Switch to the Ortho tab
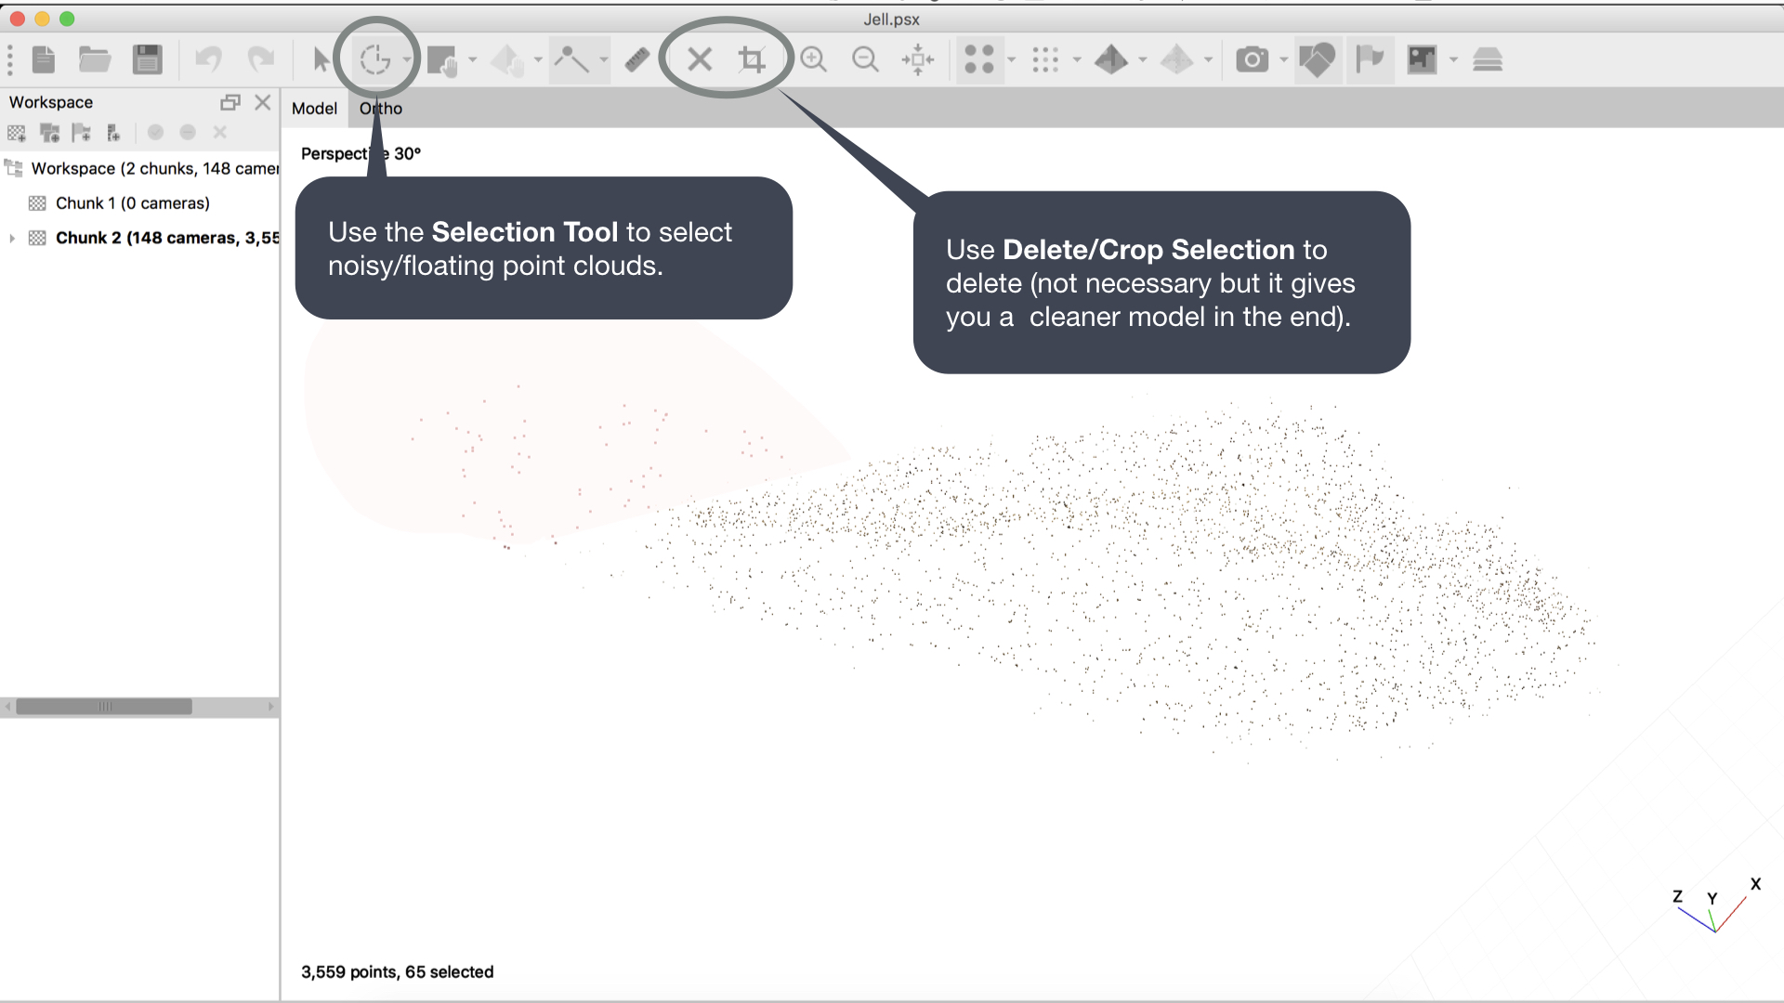This screenshot has height=1003, width=1784. click(x=381, y=109)
